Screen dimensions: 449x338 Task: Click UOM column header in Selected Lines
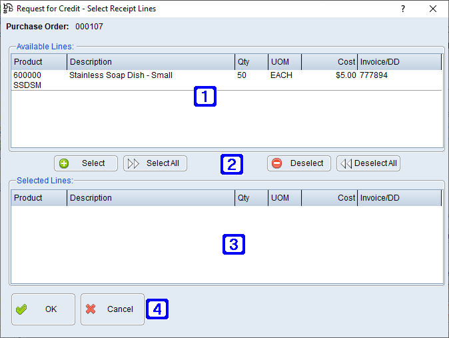[x=284, y=198]
